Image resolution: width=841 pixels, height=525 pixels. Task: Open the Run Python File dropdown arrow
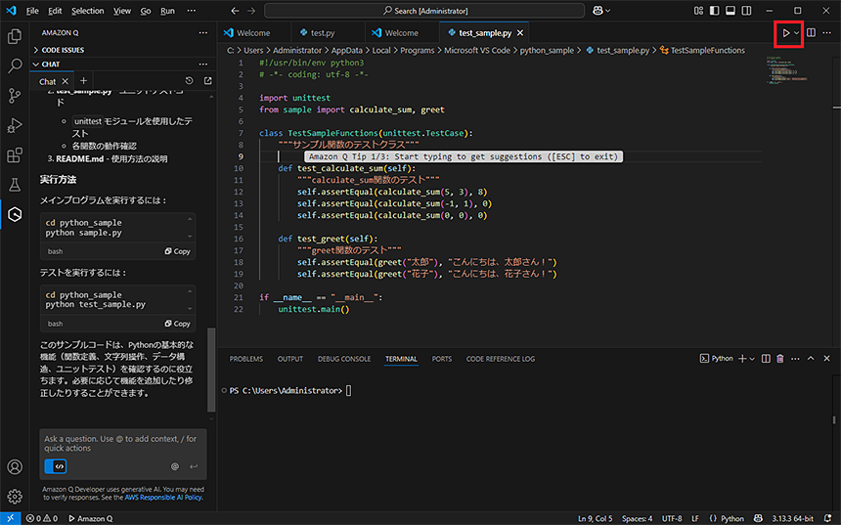(x=796, y=33)
